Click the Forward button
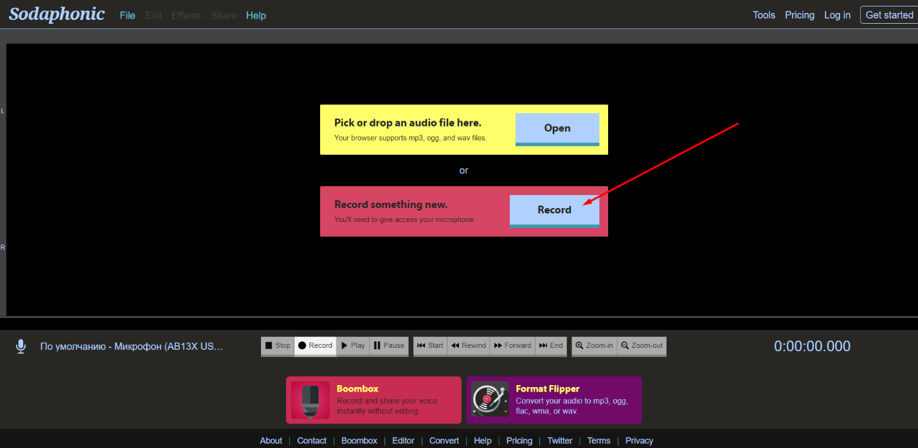The image size is (918, 448). [x=512, y=345]
